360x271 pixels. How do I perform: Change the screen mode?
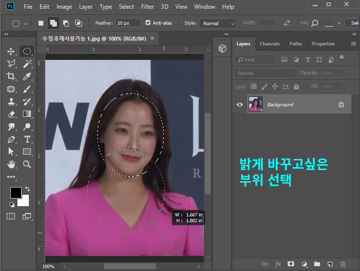(27, 216)
